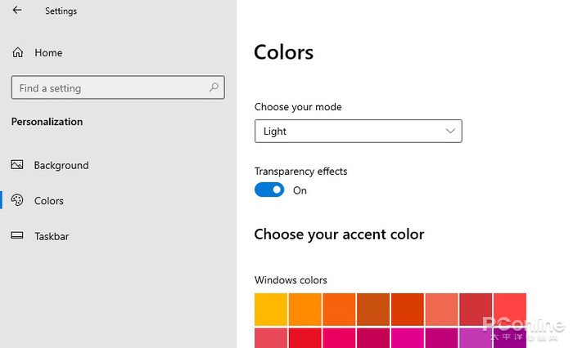
Task: Choose the magenta pink accent swatch
Action: pyautogui.click(x=408, y=338)
